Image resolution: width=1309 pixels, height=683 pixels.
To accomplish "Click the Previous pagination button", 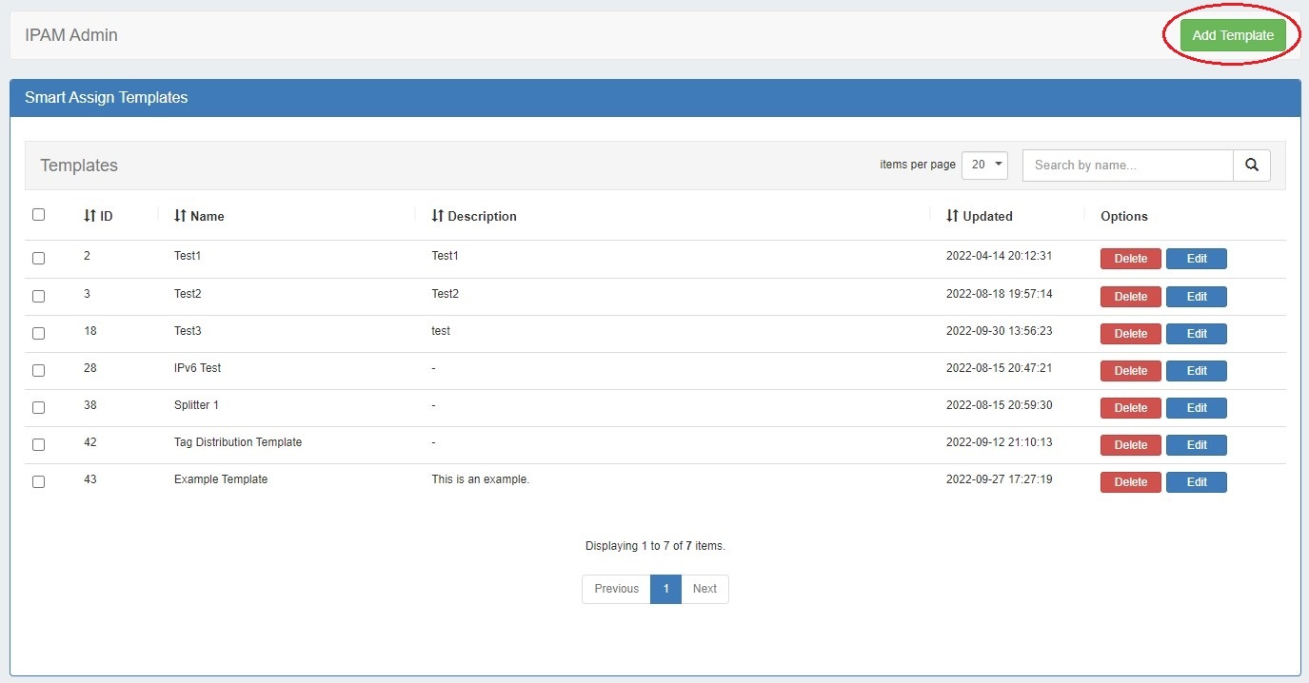I will 616,589.
